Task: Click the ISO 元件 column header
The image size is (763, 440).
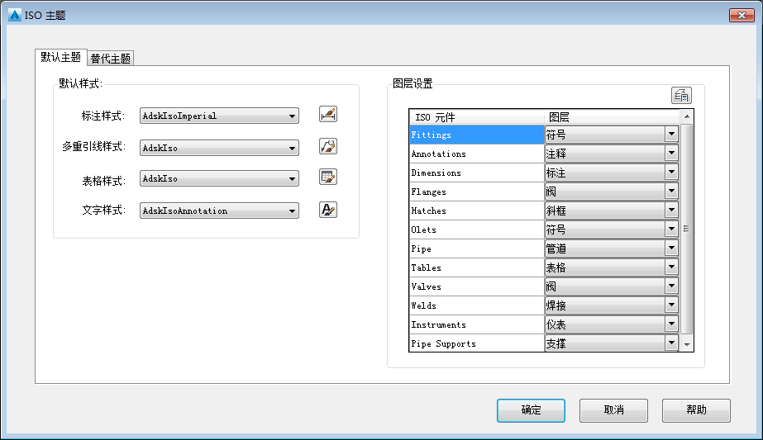Action: (x=477, y=117)
